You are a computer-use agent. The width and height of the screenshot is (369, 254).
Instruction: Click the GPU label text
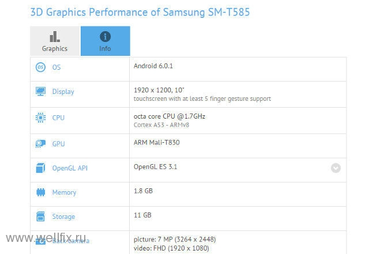(x=59, y=143)
